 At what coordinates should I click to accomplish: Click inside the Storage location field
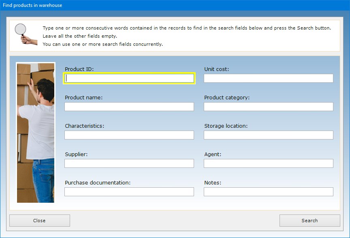(x=268, y=135)
